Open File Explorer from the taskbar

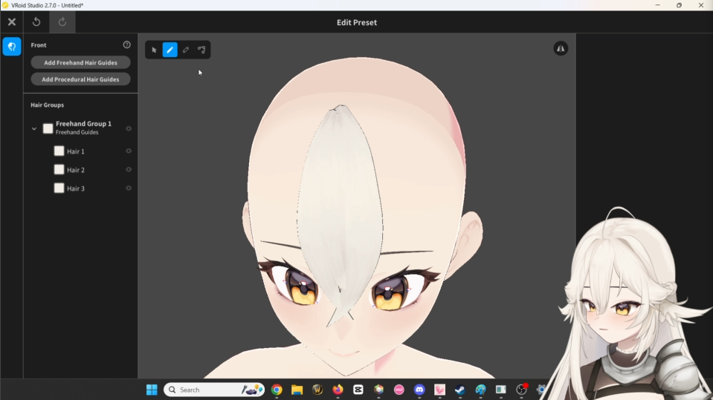click(297, 390)
